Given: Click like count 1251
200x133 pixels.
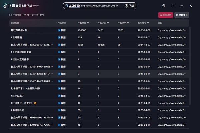Looking at the screenshot, I should pos(80,45).
